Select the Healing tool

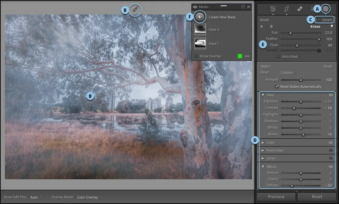pyautogui.click(x=300, y=9)
